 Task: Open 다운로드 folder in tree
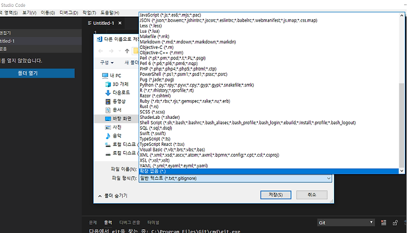(118, 93)
